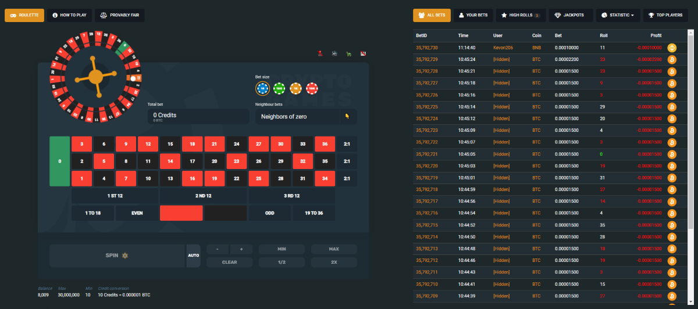Toggle the AUTO spin mode

[194, 256]
